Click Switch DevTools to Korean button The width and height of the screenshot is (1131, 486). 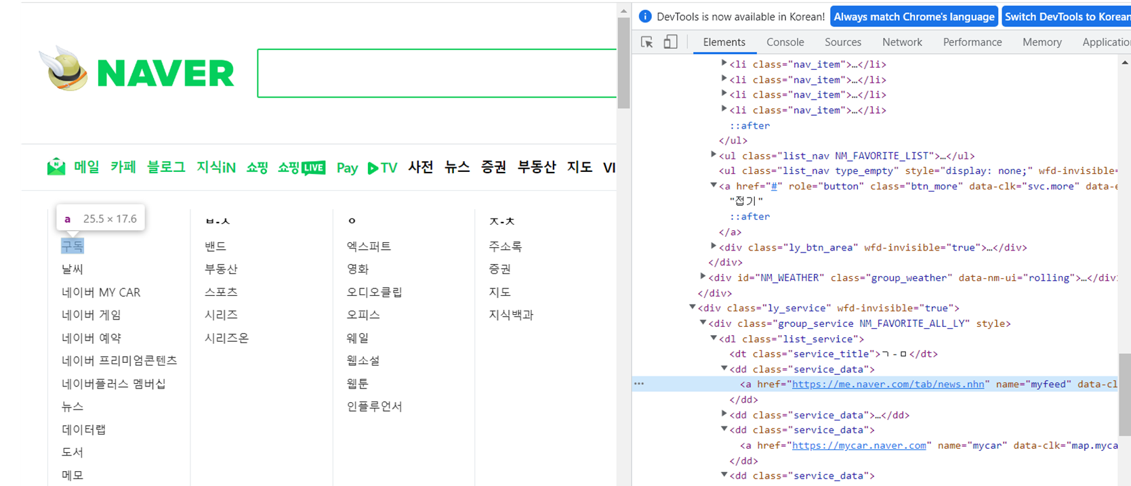[x=1067, y=17]
